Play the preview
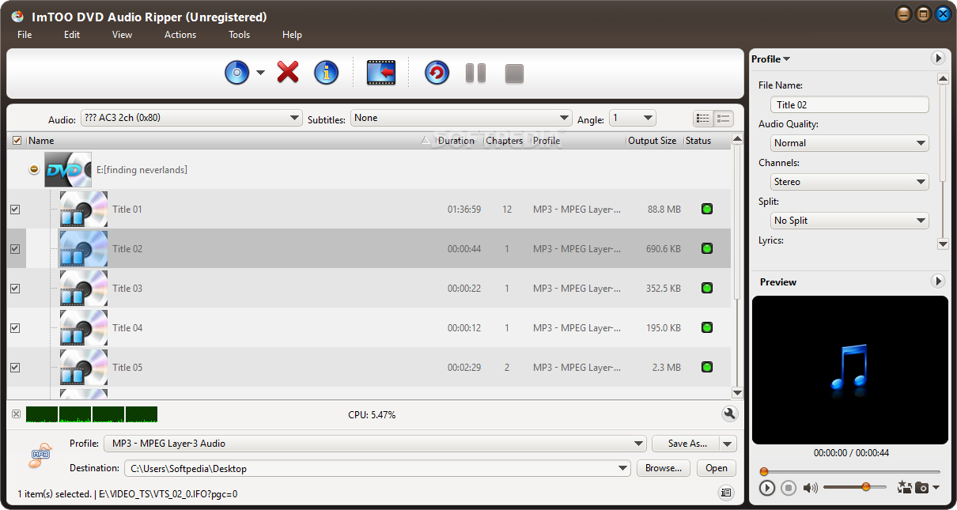 click(x=767, y=488)
